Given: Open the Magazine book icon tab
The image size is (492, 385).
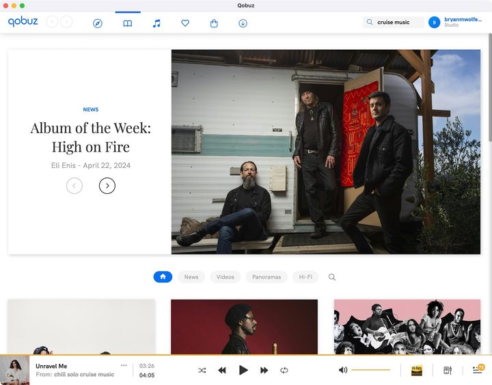Looking at the screenshot, I should click(x=127, y=23).
